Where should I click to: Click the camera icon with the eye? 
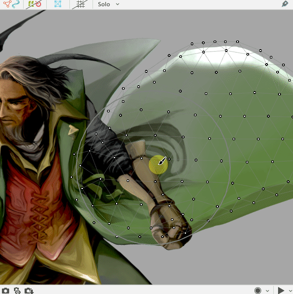pyautogui.click(x=17, y=291)
